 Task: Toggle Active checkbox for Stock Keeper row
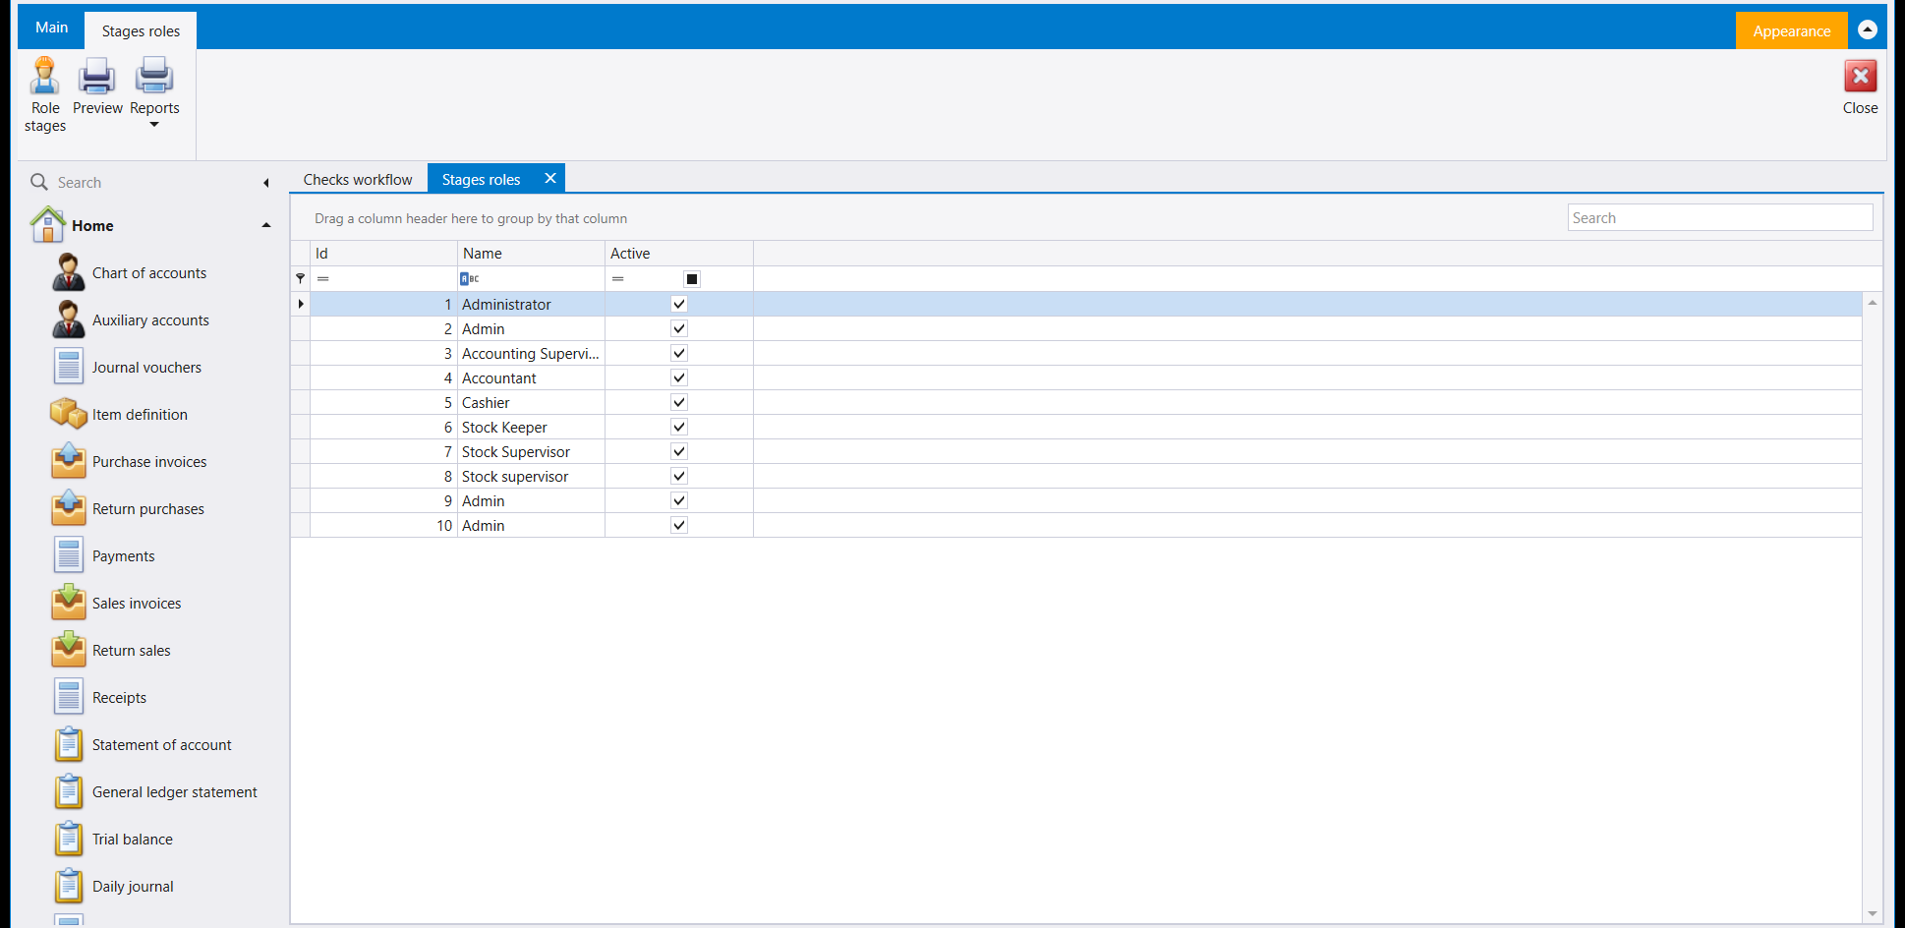(679, 427)
